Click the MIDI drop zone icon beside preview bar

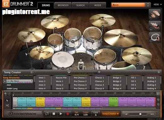pyautogui.click(x=99, y=72)
